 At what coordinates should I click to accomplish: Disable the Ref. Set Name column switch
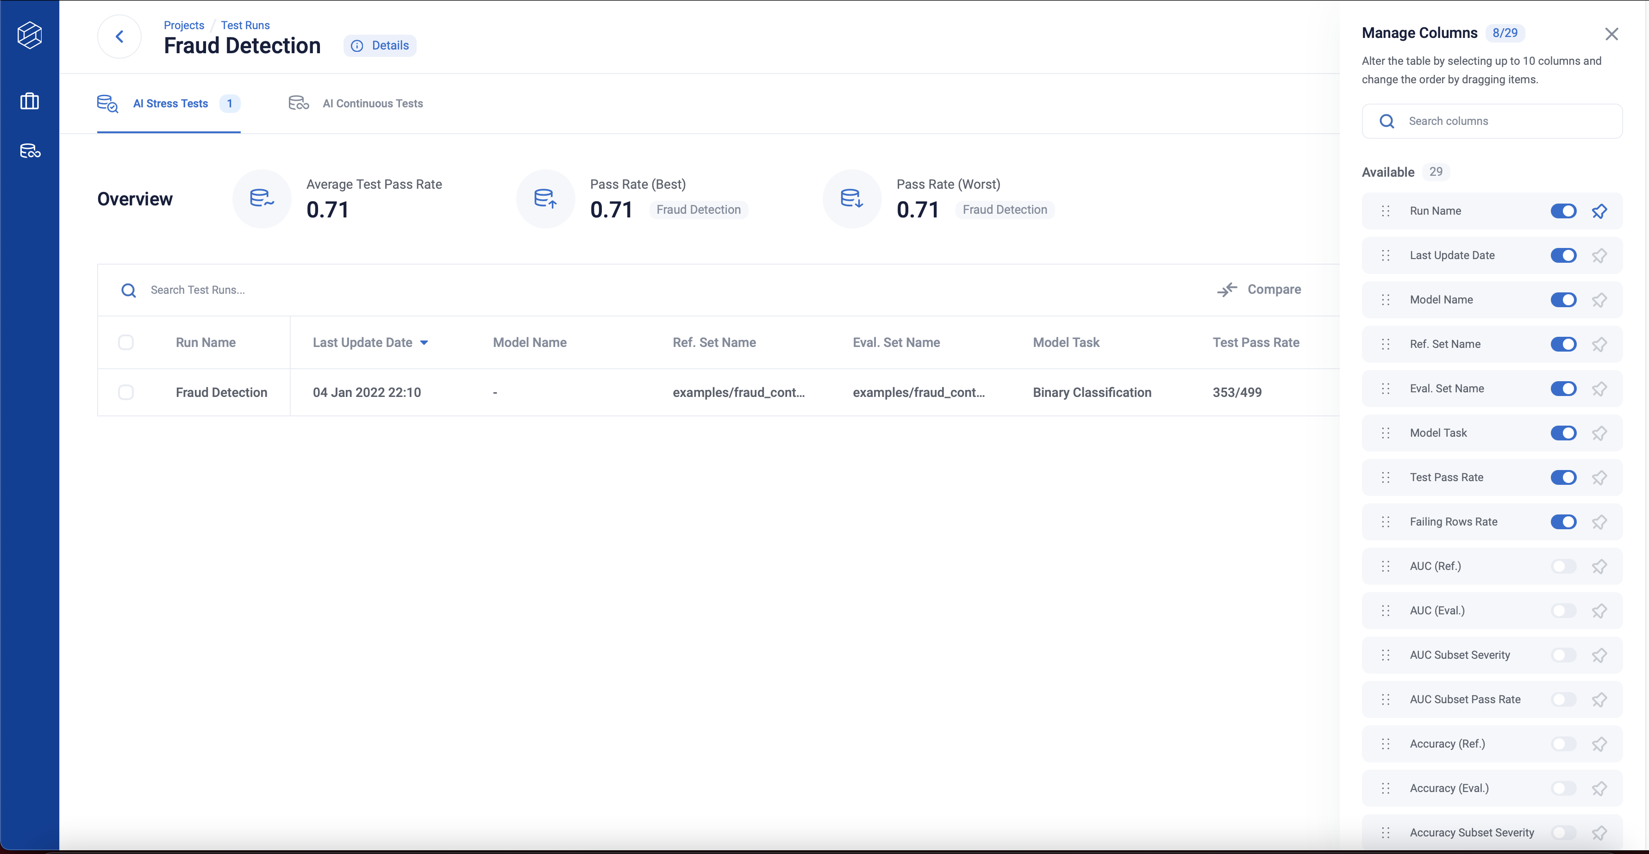(1563, 344)
